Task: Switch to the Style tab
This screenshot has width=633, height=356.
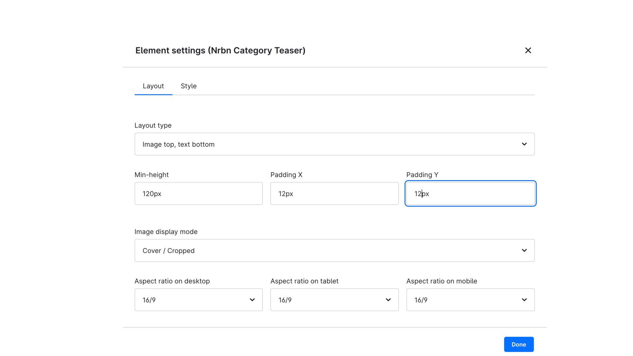Action: (x=189, y=86)
